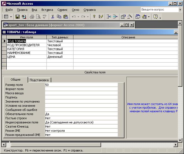184x154 pixels.
Task: Click the Обязательное поле value Да
Action: pyautogui.click(x=81, y=114)
